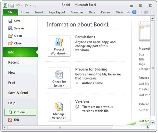Restore the workbook window icon in ribbon row
Screen dimensions: 158x133
pos(146,12)
